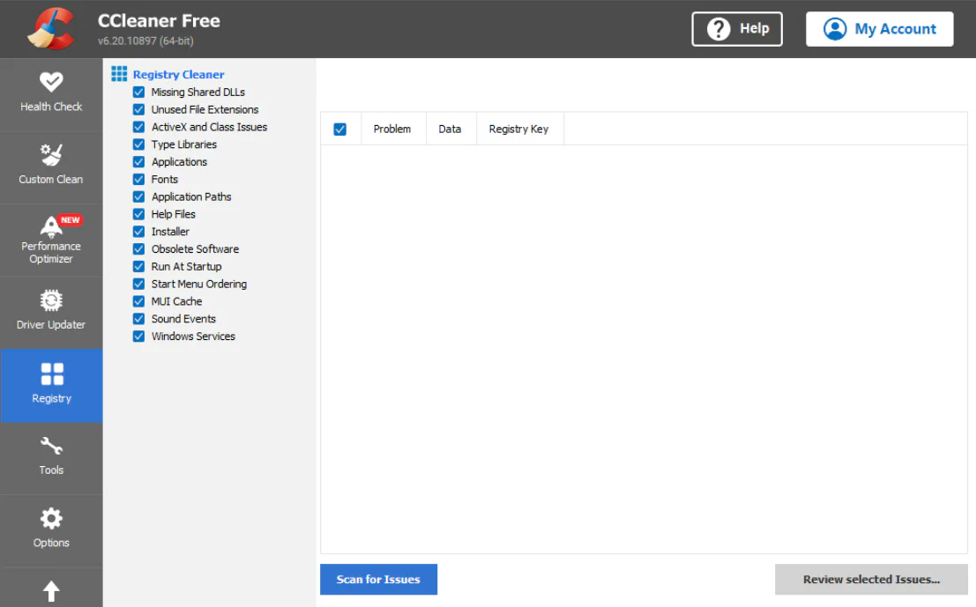Sort results by the Problem column
This screenshot has width=976, height=607.
click(392, 129)
